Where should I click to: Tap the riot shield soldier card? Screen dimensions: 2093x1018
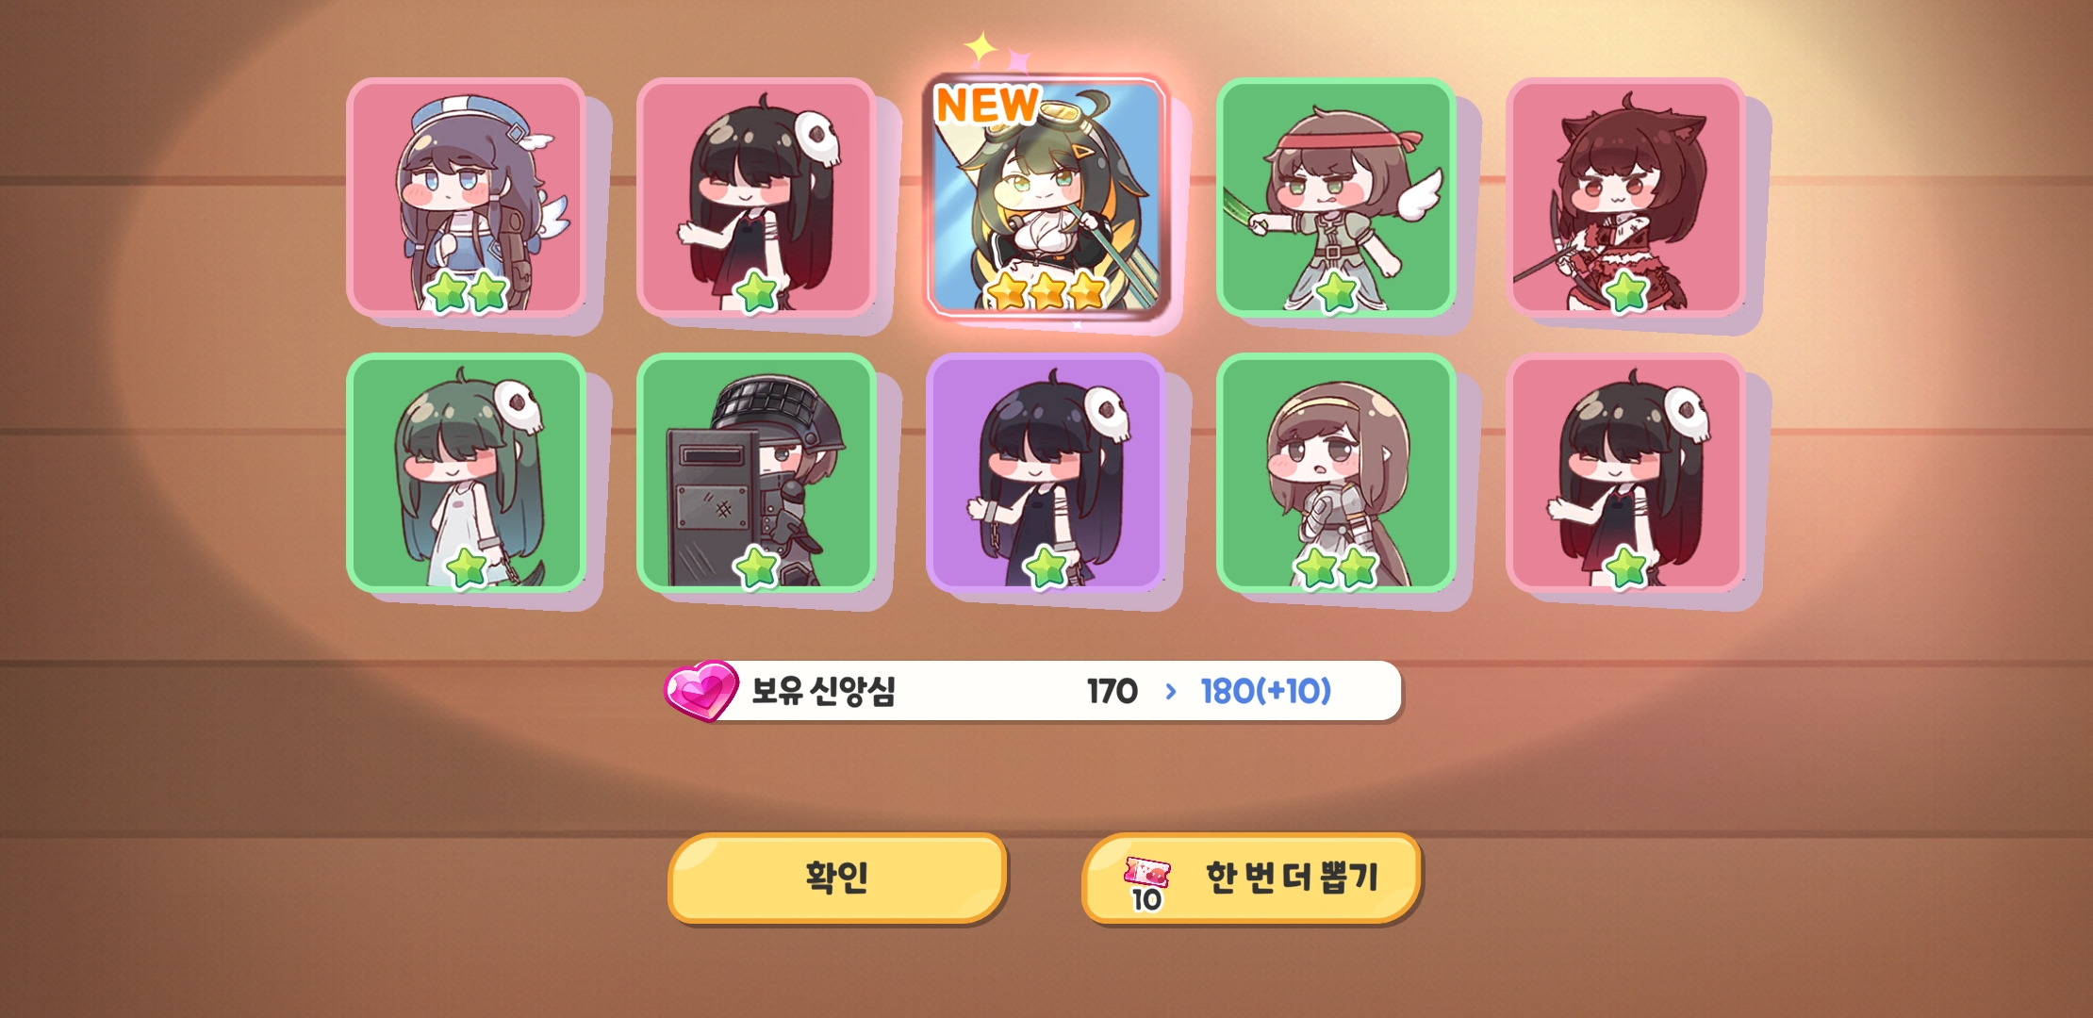(756, 473)
